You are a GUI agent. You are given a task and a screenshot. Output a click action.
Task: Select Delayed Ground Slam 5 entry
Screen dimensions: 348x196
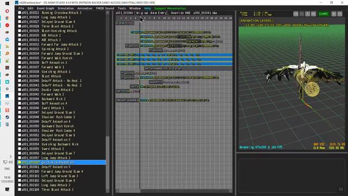(x=61, y=113)
